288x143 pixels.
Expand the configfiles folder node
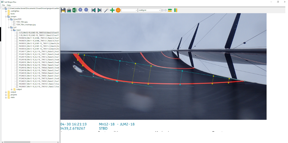6,11
